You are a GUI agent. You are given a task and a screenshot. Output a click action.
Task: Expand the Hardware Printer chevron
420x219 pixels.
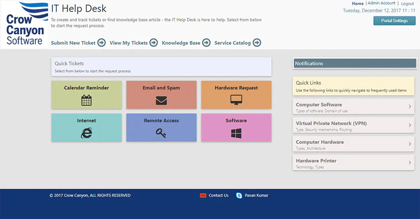click(410, 163)
